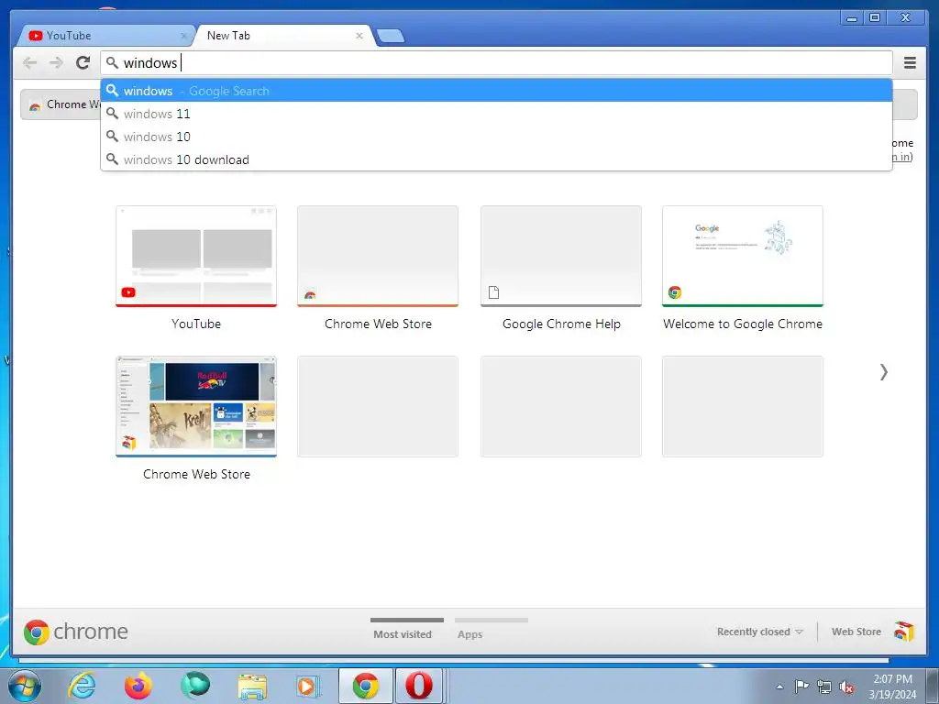The image size is (939, 704).
Task: Click the Google Chrome Help label
Action: (x=561, y=324)
